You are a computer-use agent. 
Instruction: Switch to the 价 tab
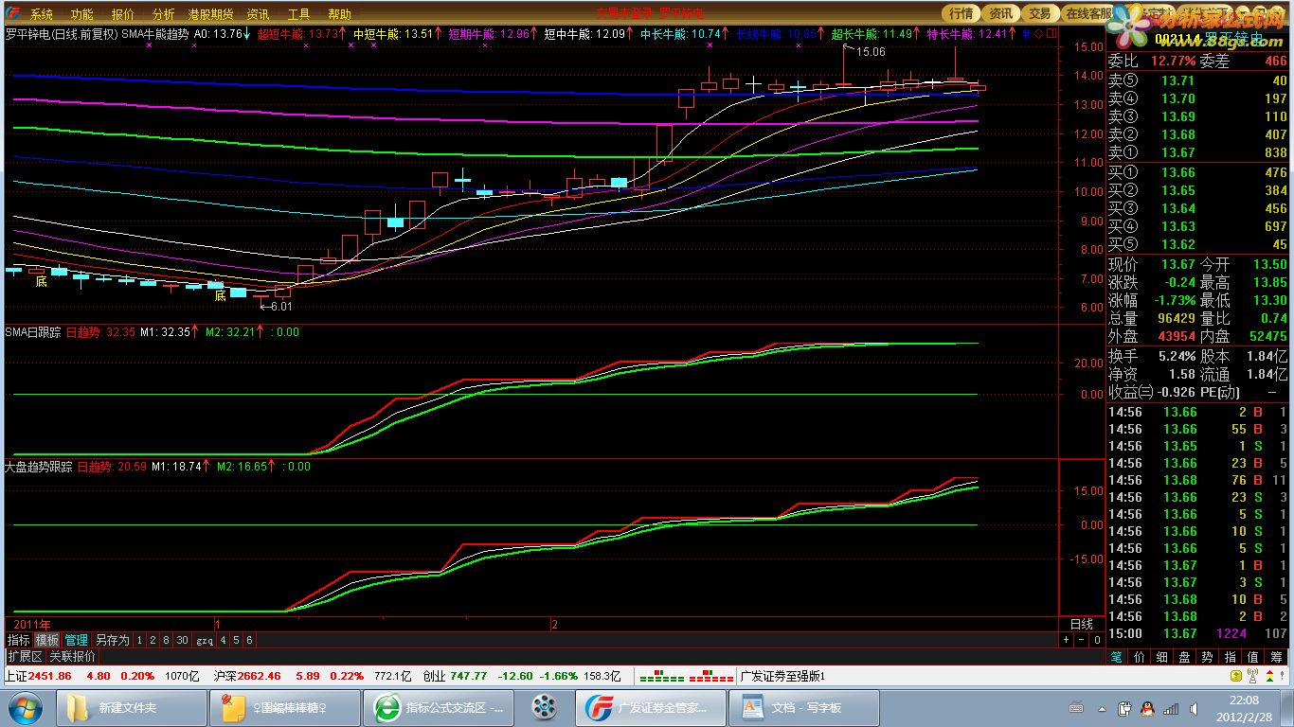[x=1140, y=656]
